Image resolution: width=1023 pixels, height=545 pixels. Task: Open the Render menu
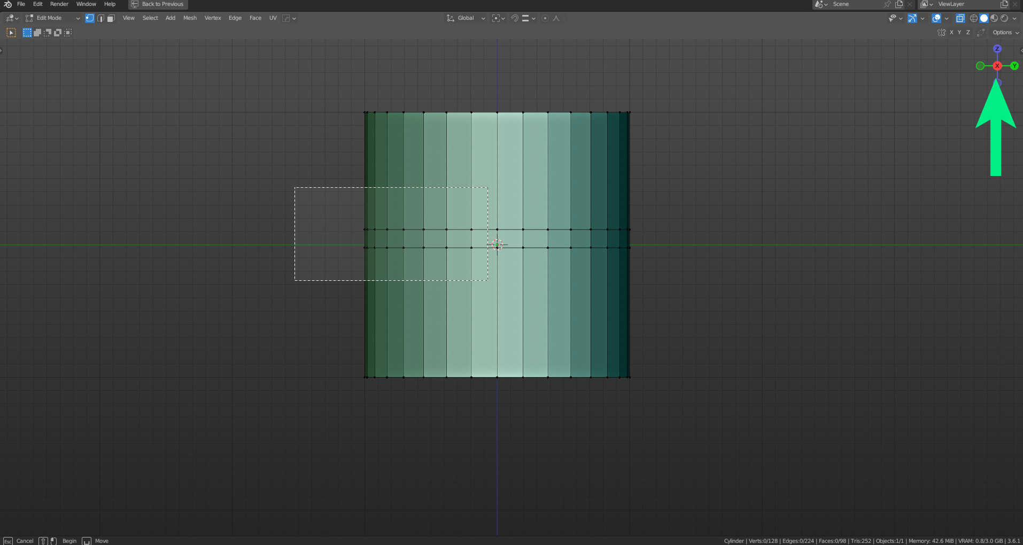pyautogui.click(x=59, y=4)
